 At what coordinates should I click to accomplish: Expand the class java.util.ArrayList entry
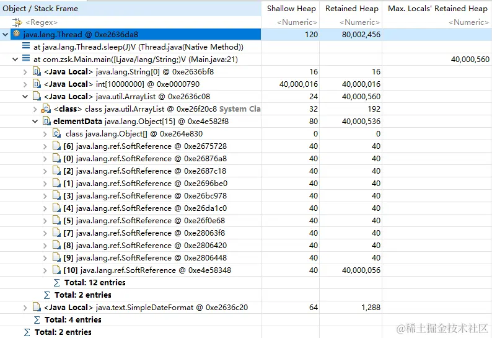tap(35, 109)
